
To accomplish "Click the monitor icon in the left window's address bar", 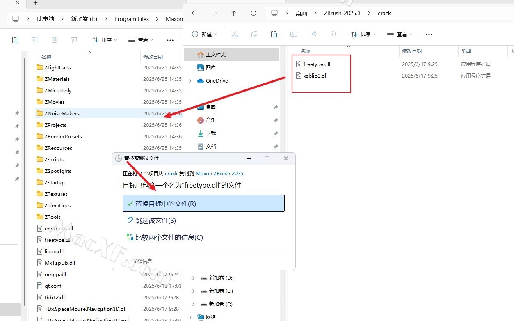I will (16, 19).
